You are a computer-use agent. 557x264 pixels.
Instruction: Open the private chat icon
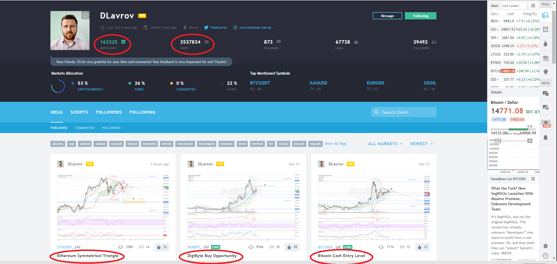pyautogui.click(x=545, y=108)
